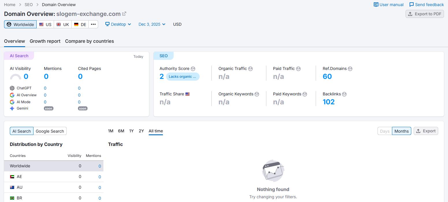448x202 pixels.
Task: Click Mentions value in AU row
Action: pos(100,188)
